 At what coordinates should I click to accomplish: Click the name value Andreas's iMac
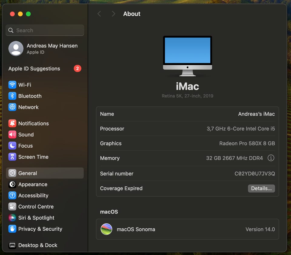256,114
